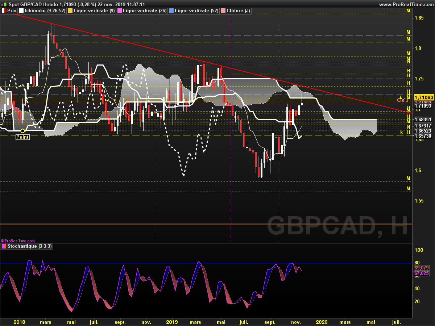Click the pink Clôture (J) swatch
The image size is (435, 326).
(x=223, y=11)
